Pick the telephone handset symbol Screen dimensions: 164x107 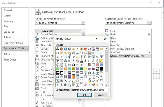click(x=66, y=65)
